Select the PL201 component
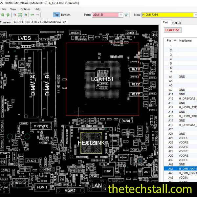Screen dimensions: 197x197 [126, 121]
